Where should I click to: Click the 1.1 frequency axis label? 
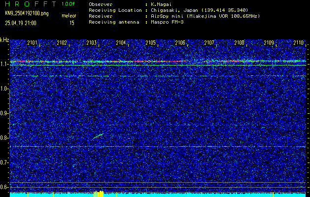tap(4, 64)
